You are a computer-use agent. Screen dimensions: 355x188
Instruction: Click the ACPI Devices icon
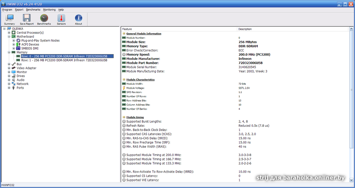[18, 45]
